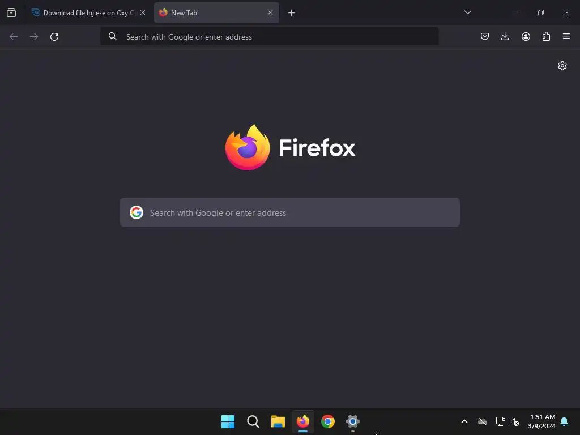Open Windows taskbar search
Viewport: 580px width, 435px height.
(253, 421)
